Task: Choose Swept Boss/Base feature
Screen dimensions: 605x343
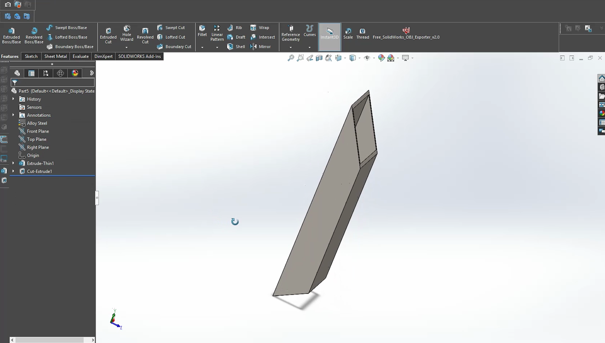Action: (x=66, y=28)
